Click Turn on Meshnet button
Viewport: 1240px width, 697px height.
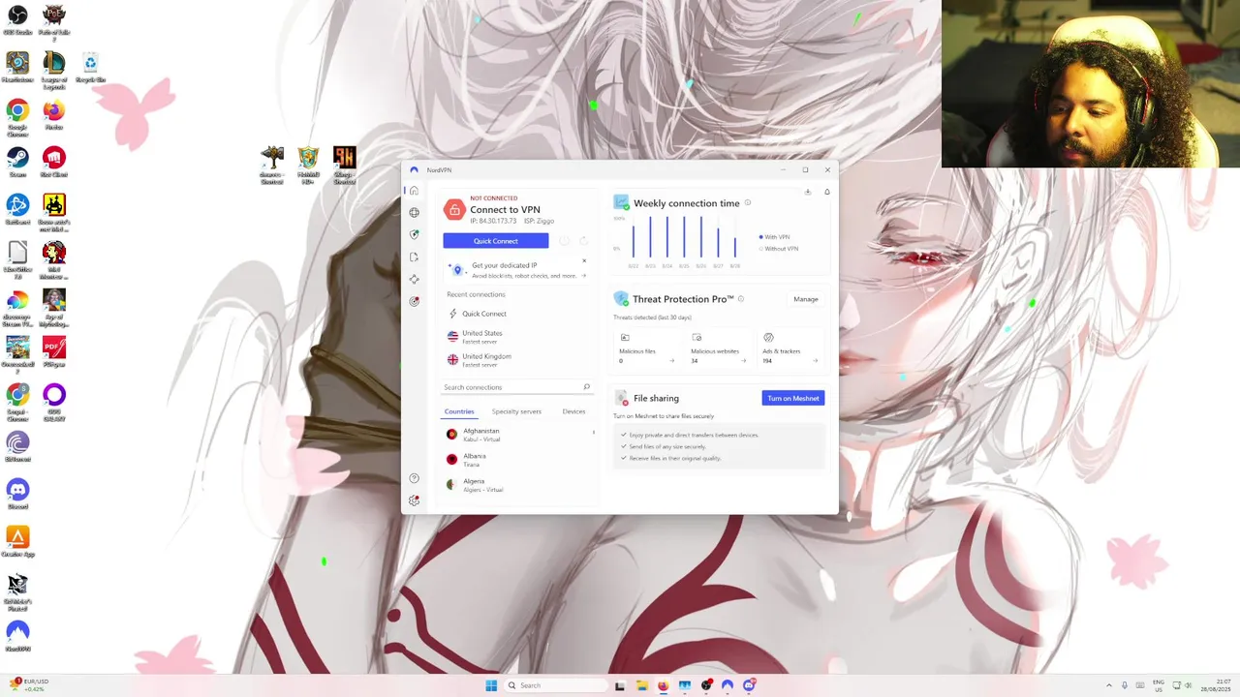(x=793, y=398)
